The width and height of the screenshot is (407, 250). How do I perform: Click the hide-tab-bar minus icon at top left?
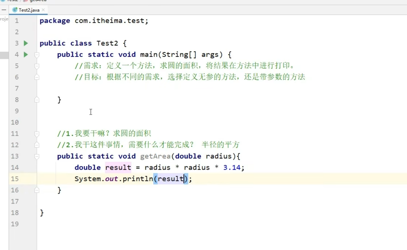(x=4, y=9)
